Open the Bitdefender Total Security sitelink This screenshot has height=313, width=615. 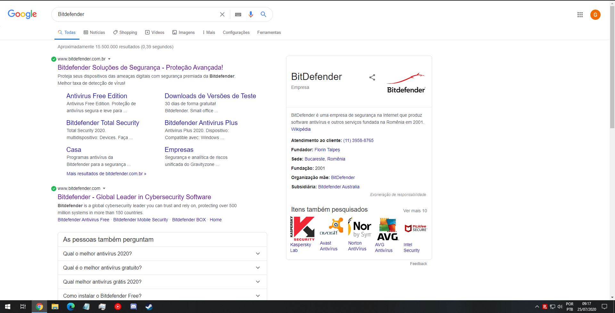pyautogui.click(x=102, y=123)
